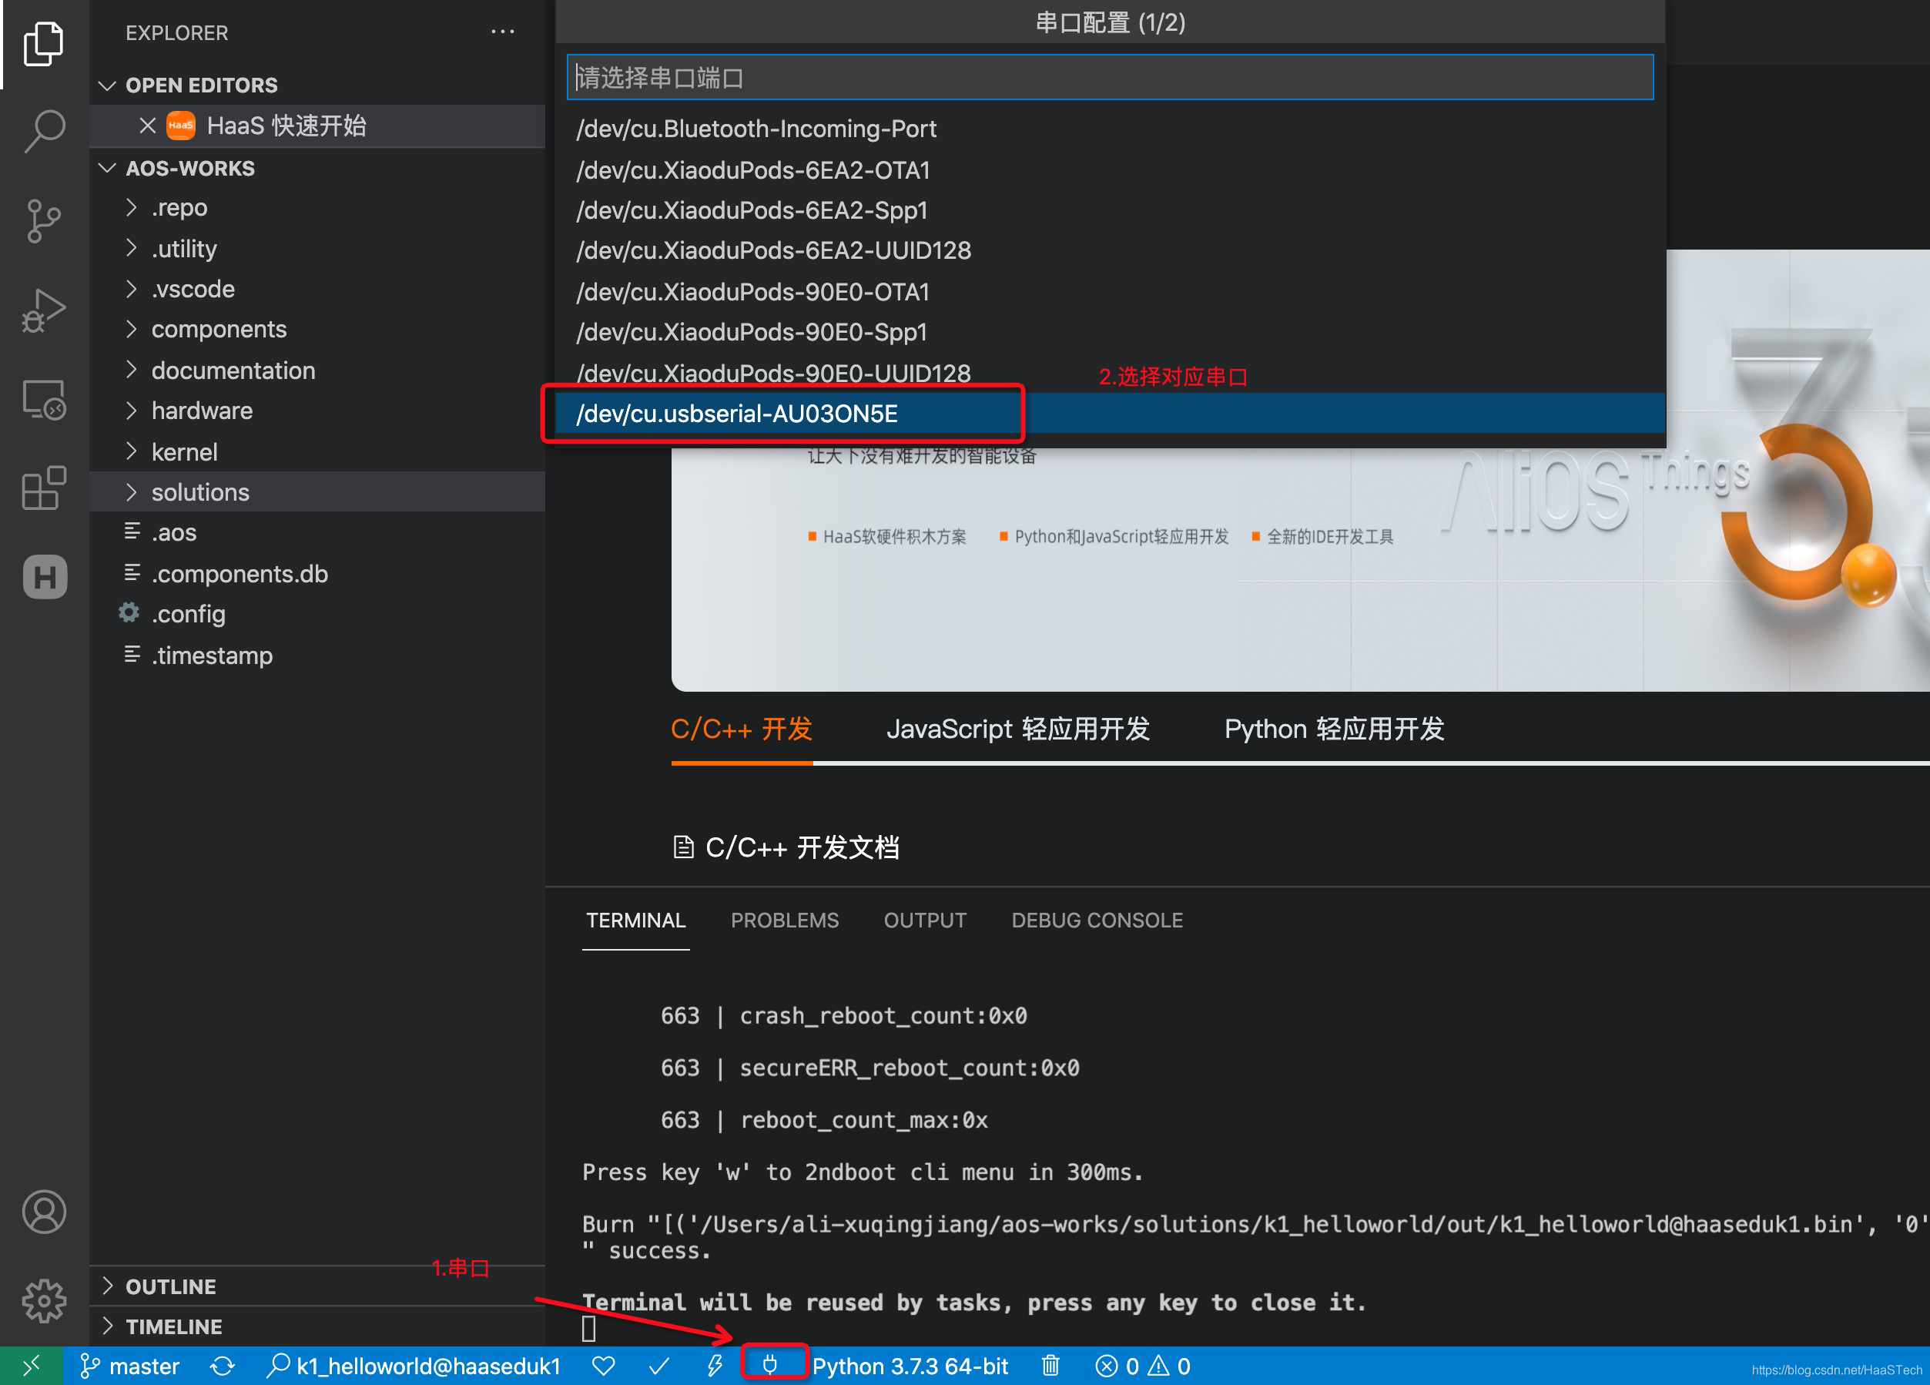Click the build checkmark in status bar
Image resolution: width=1930 pixels, height=1385 pixels.
coord(658,1366)
